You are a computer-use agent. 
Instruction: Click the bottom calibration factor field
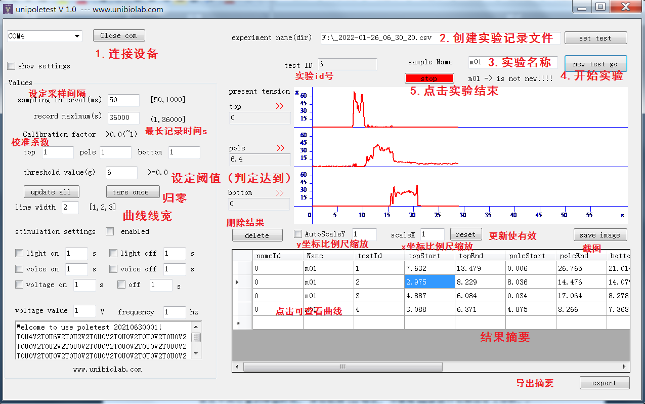(184, 152)
